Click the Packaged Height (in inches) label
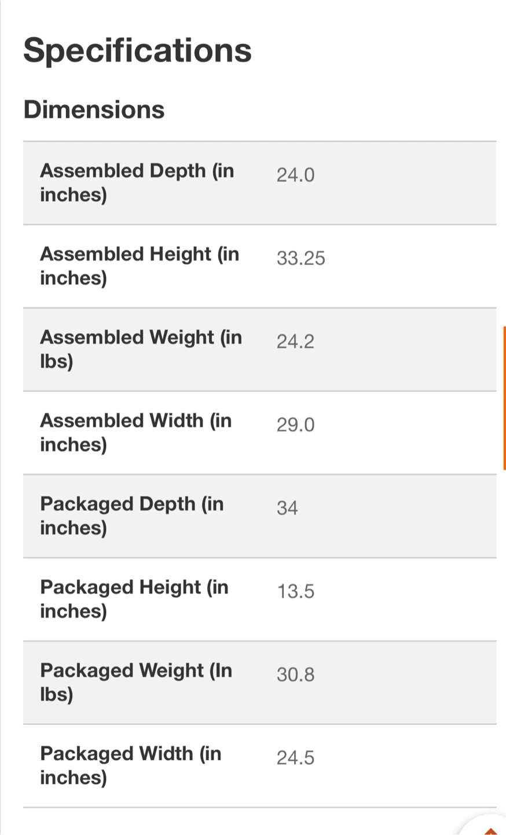This screenshot has height=835, width=506. (x=134, y=599)
